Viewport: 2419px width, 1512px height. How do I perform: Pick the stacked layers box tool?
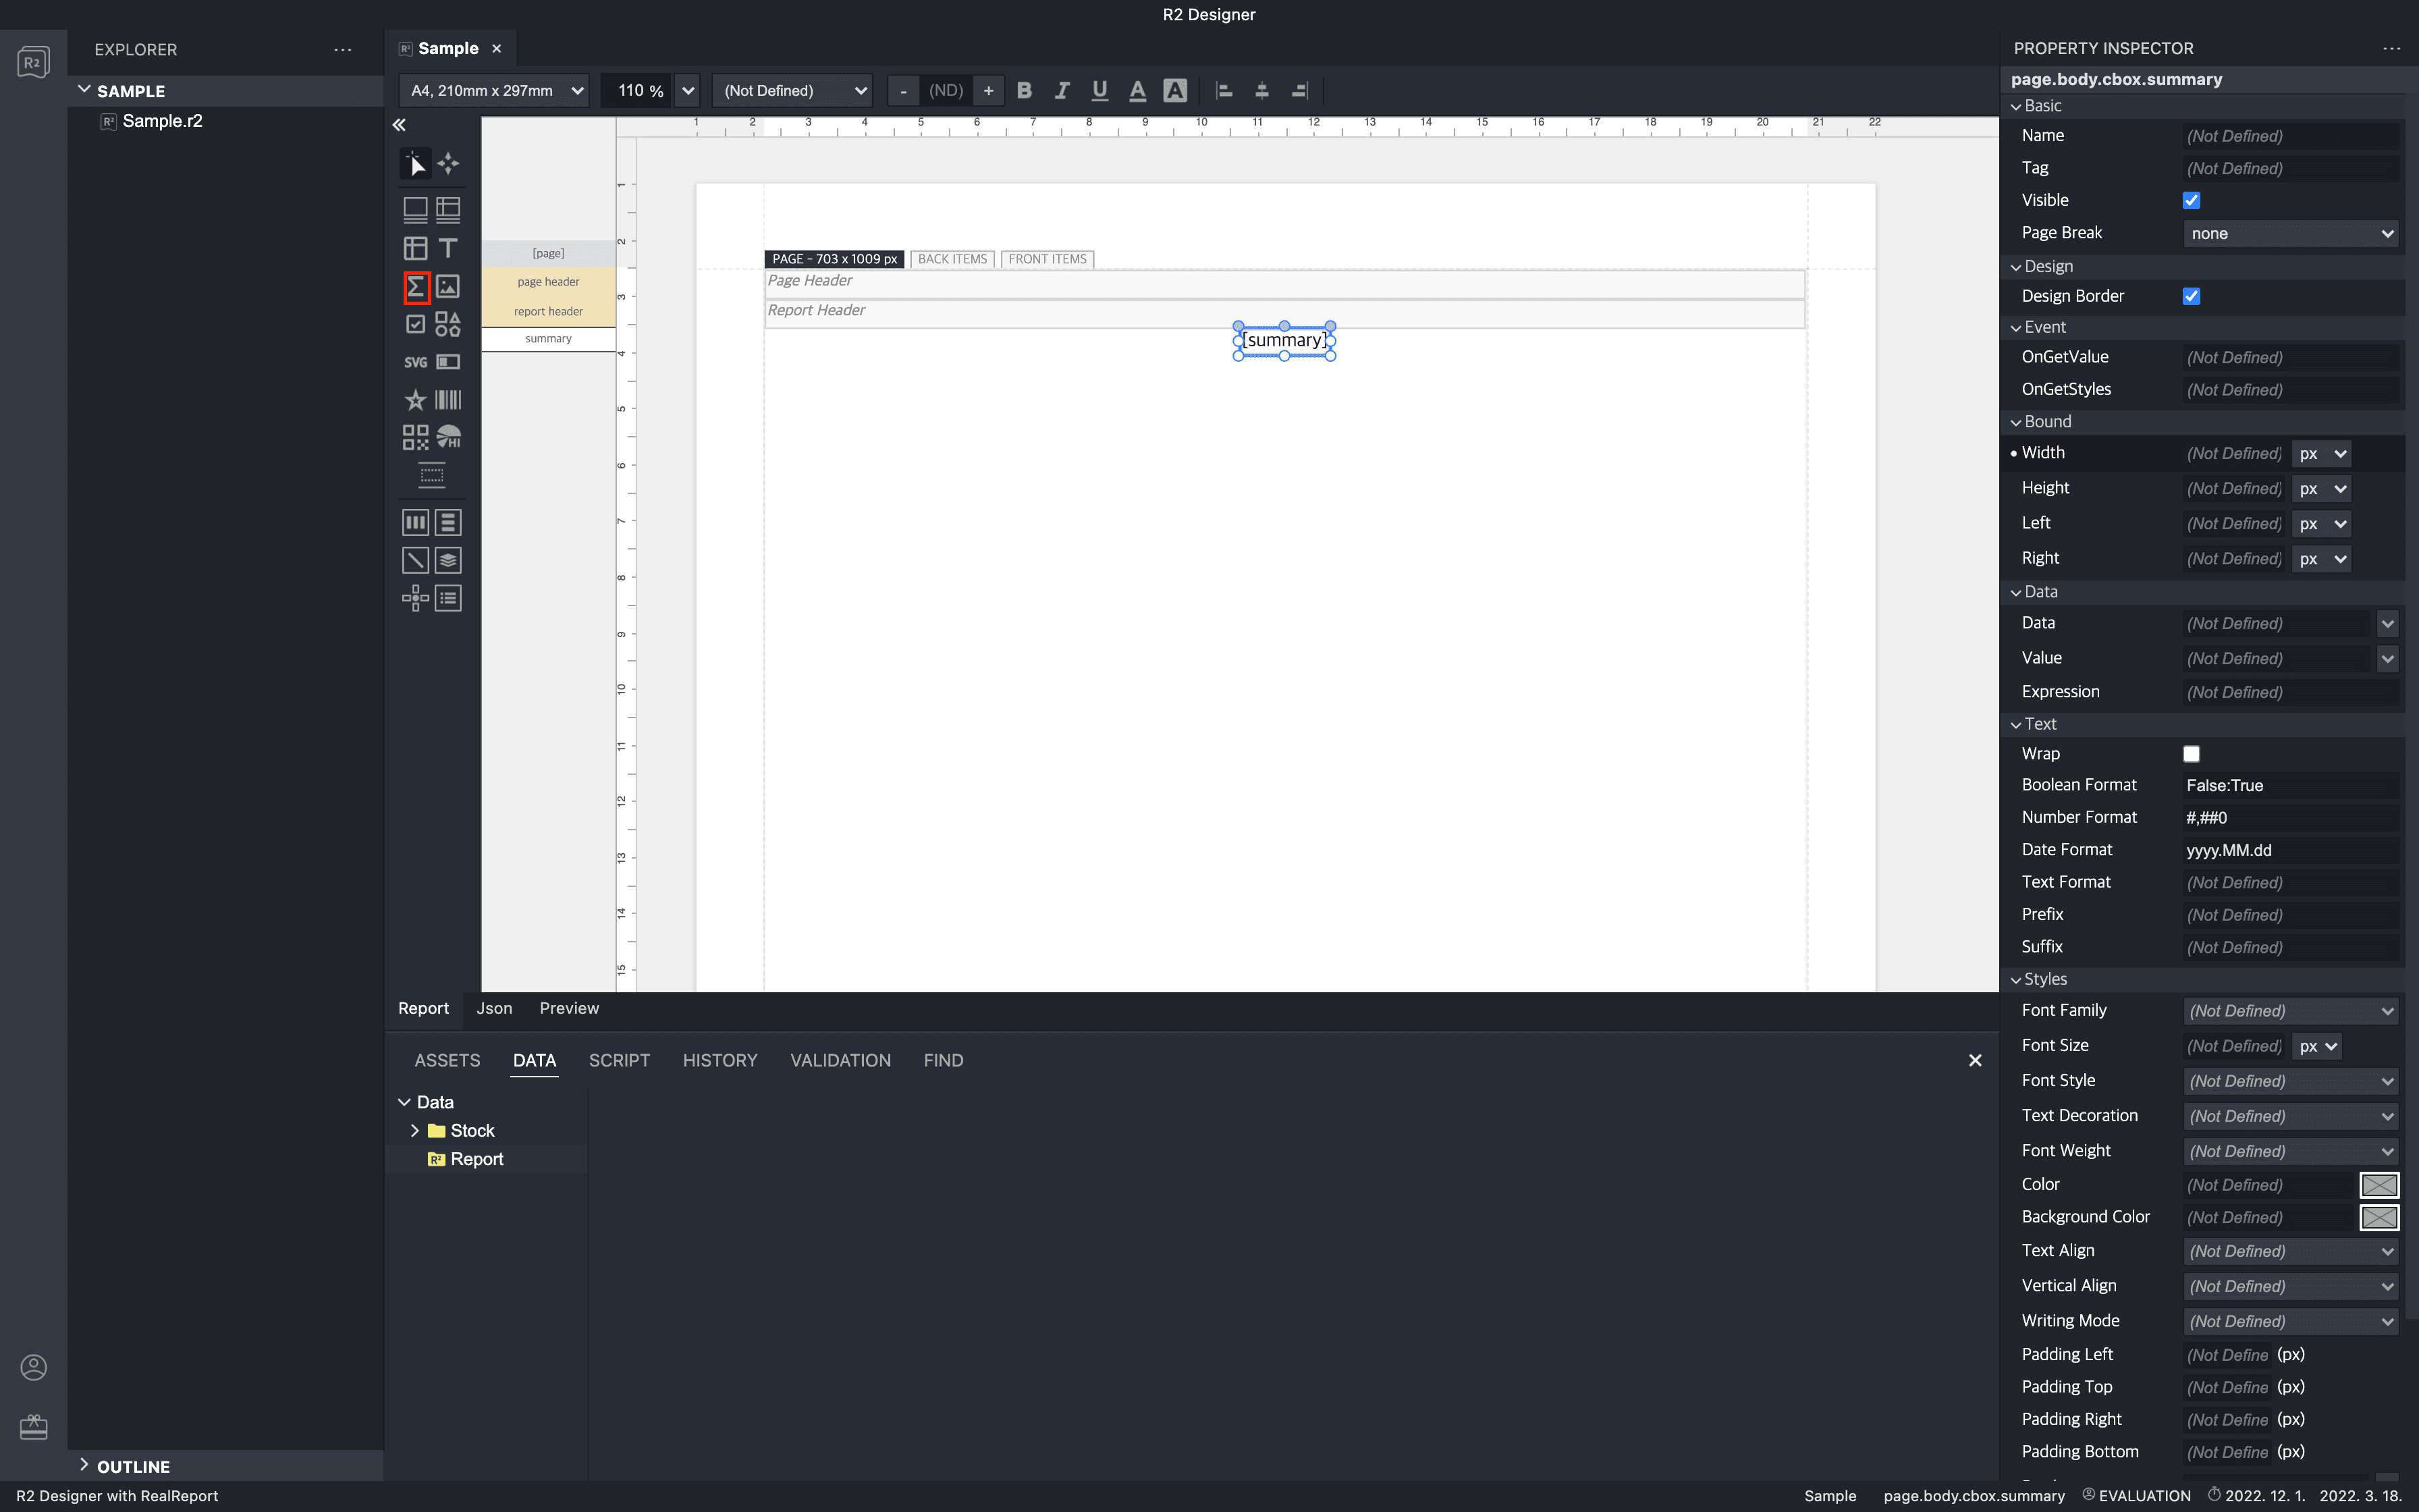pyautogui.click(x=447, y=560)
